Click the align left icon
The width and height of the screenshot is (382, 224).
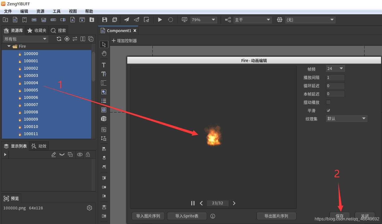tap(104, 149)
